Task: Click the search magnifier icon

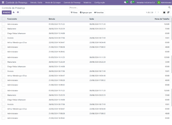Action: (169, 7)
